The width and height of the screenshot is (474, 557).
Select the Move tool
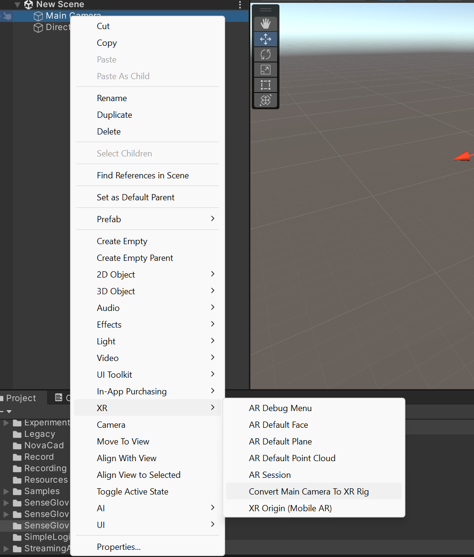tap(265, 39)
